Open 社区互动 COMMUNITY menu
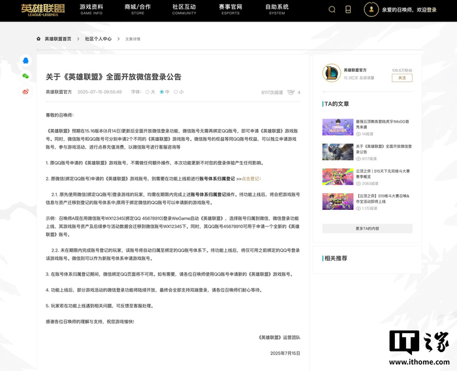This screenshot has width=457, height=371. coord(184,9)
